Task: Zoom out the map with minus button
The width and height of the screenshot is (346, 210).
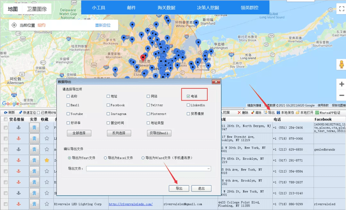Action: coord(342,95)
